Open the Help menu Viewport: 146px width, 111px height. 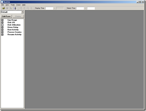coord(24,5)
